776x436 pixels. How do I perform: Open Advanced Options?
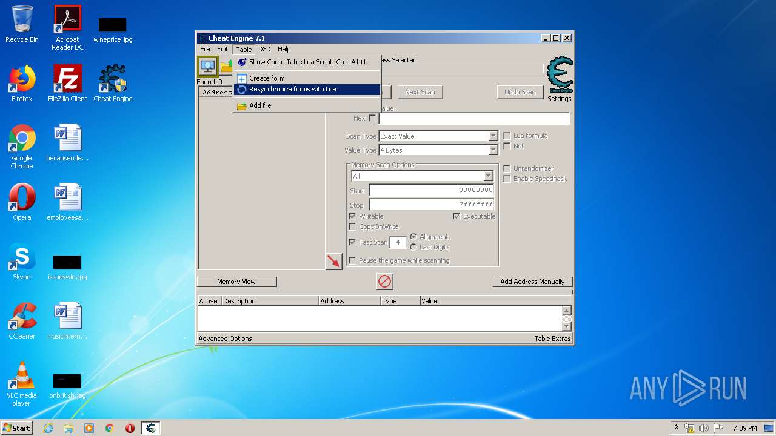click(225, 339)
